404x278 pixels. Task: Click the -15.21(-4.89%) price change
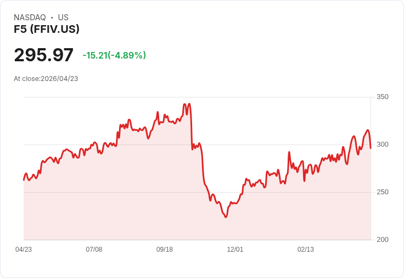[x=114, y=55]
